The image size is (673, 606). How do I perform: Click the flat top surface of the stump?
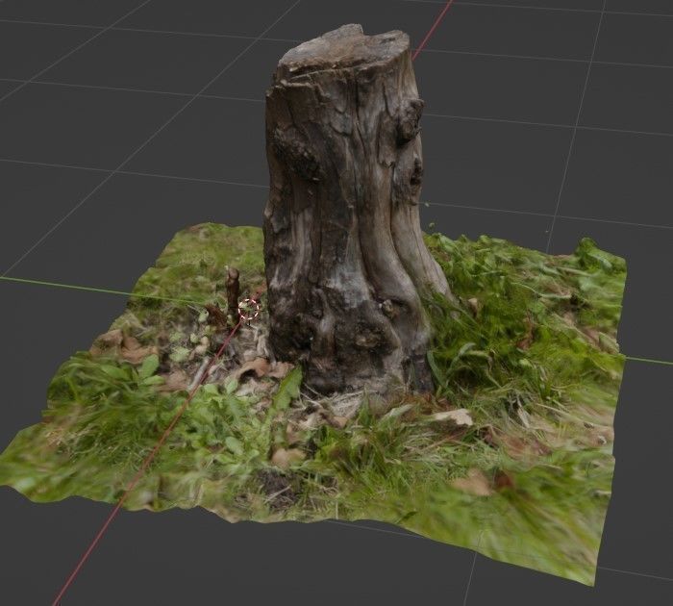coord(343,48)
